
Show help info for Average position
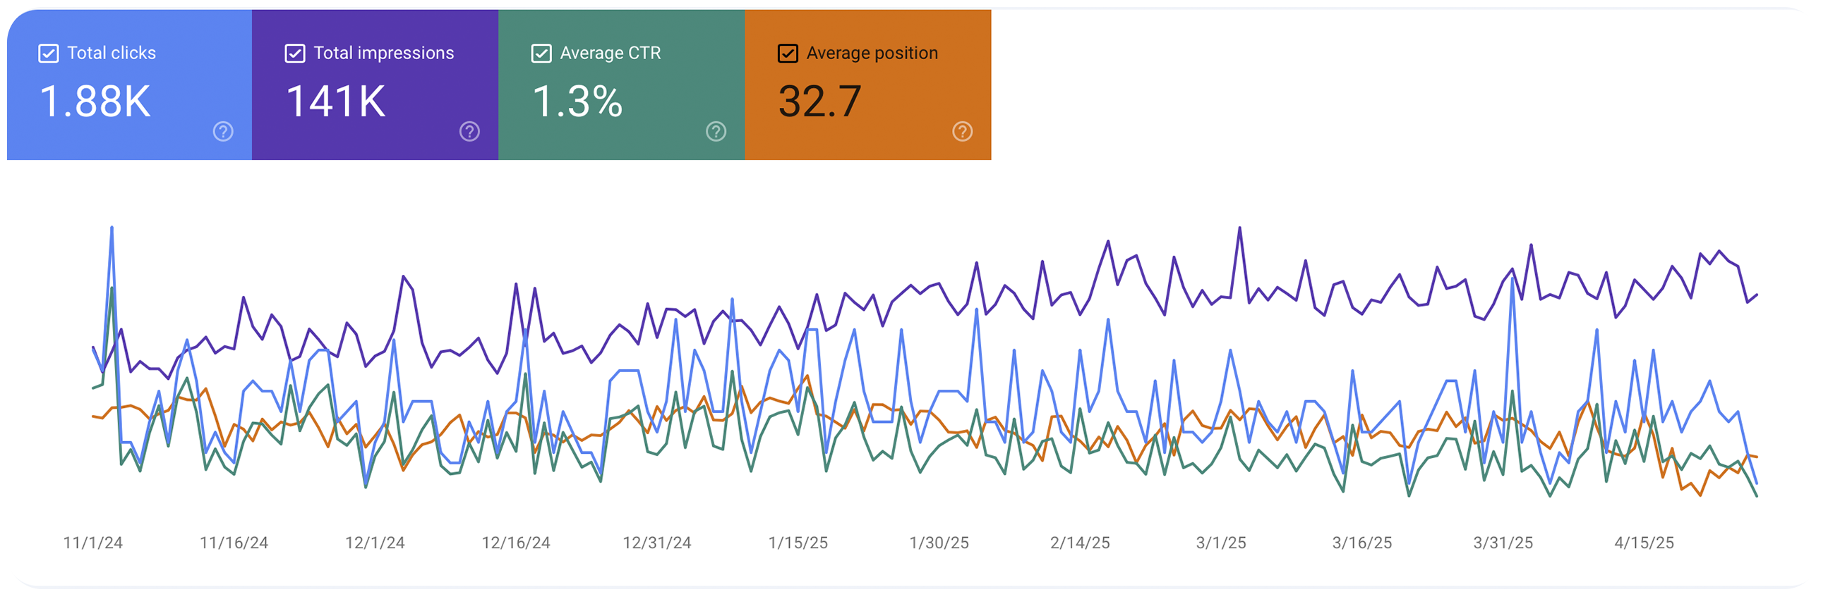(961, 131)
